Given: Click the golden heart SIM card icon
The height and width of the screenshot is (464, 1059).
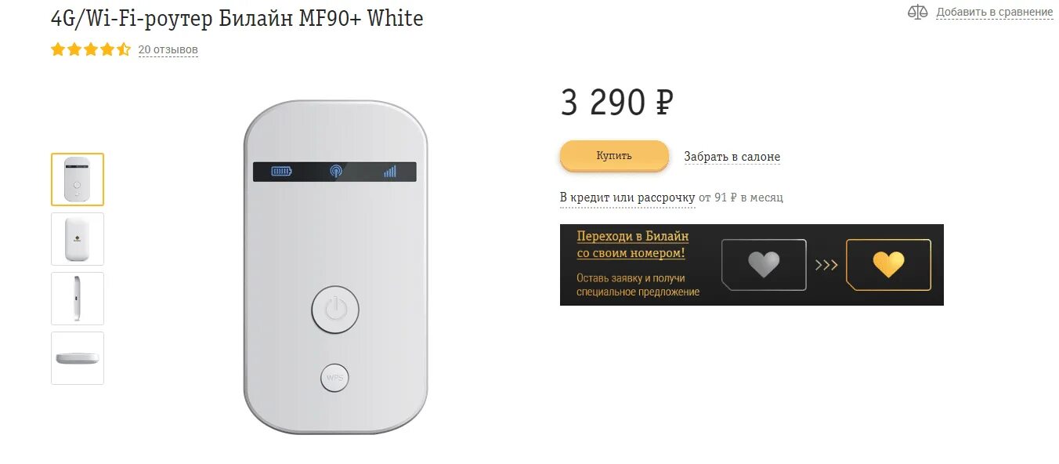Looking at the screenshot, I should click(x=889, y=265).
